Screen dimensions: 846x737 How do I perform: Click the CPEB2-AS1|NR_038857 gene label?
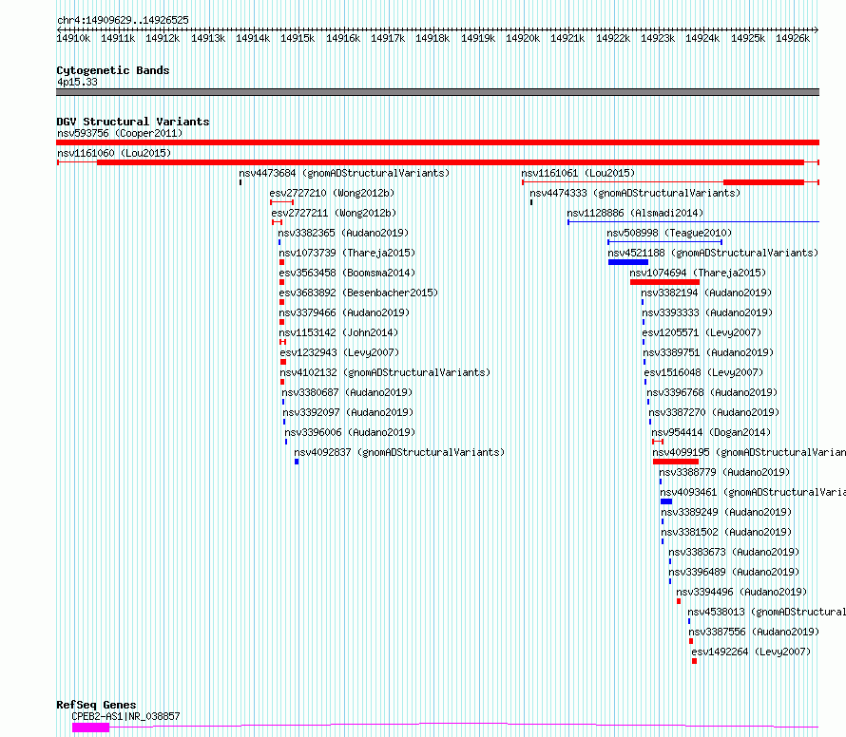125,716
